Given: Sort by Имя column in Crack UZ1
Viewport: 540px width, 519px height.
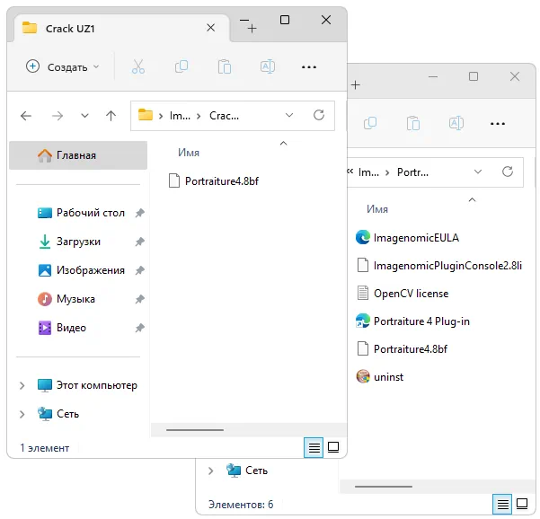Looking at the screenshot, I should tap(189, 153).
